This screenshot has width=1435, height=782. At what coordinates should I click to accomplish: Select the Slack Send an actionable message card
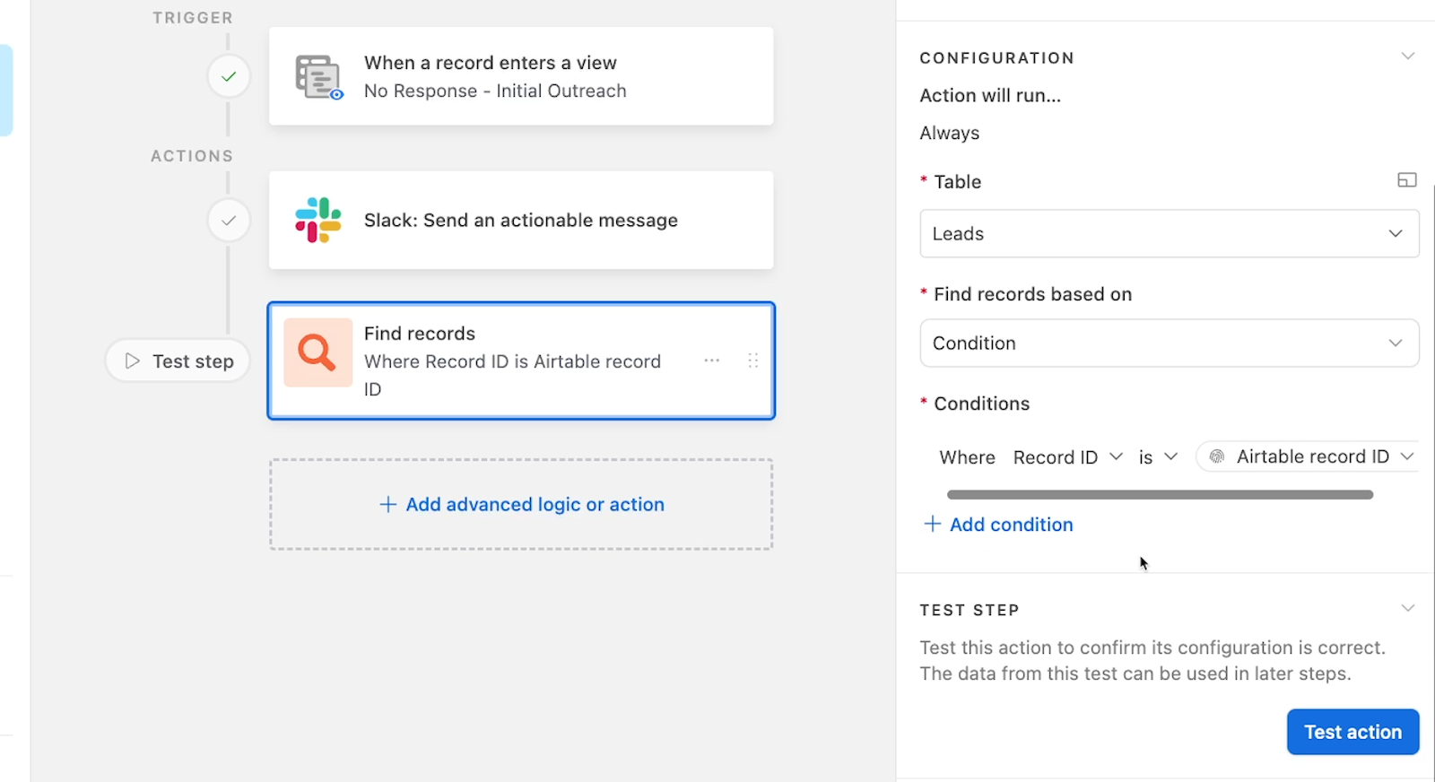[521, 220]
